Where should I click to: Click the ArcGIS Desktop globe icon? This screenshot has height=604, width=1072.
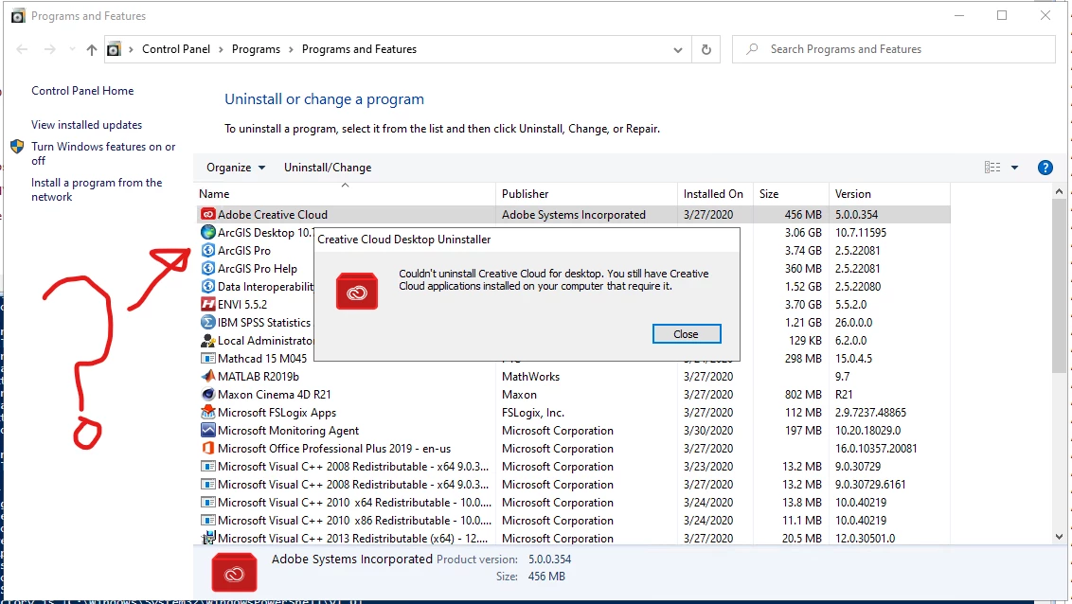tap(207, 232)
